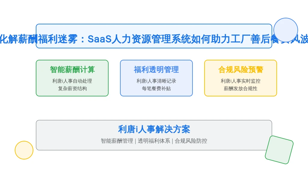308x173 pixels.
Task: Click the yellow circle at bottom left
Action: pos(24,150)
